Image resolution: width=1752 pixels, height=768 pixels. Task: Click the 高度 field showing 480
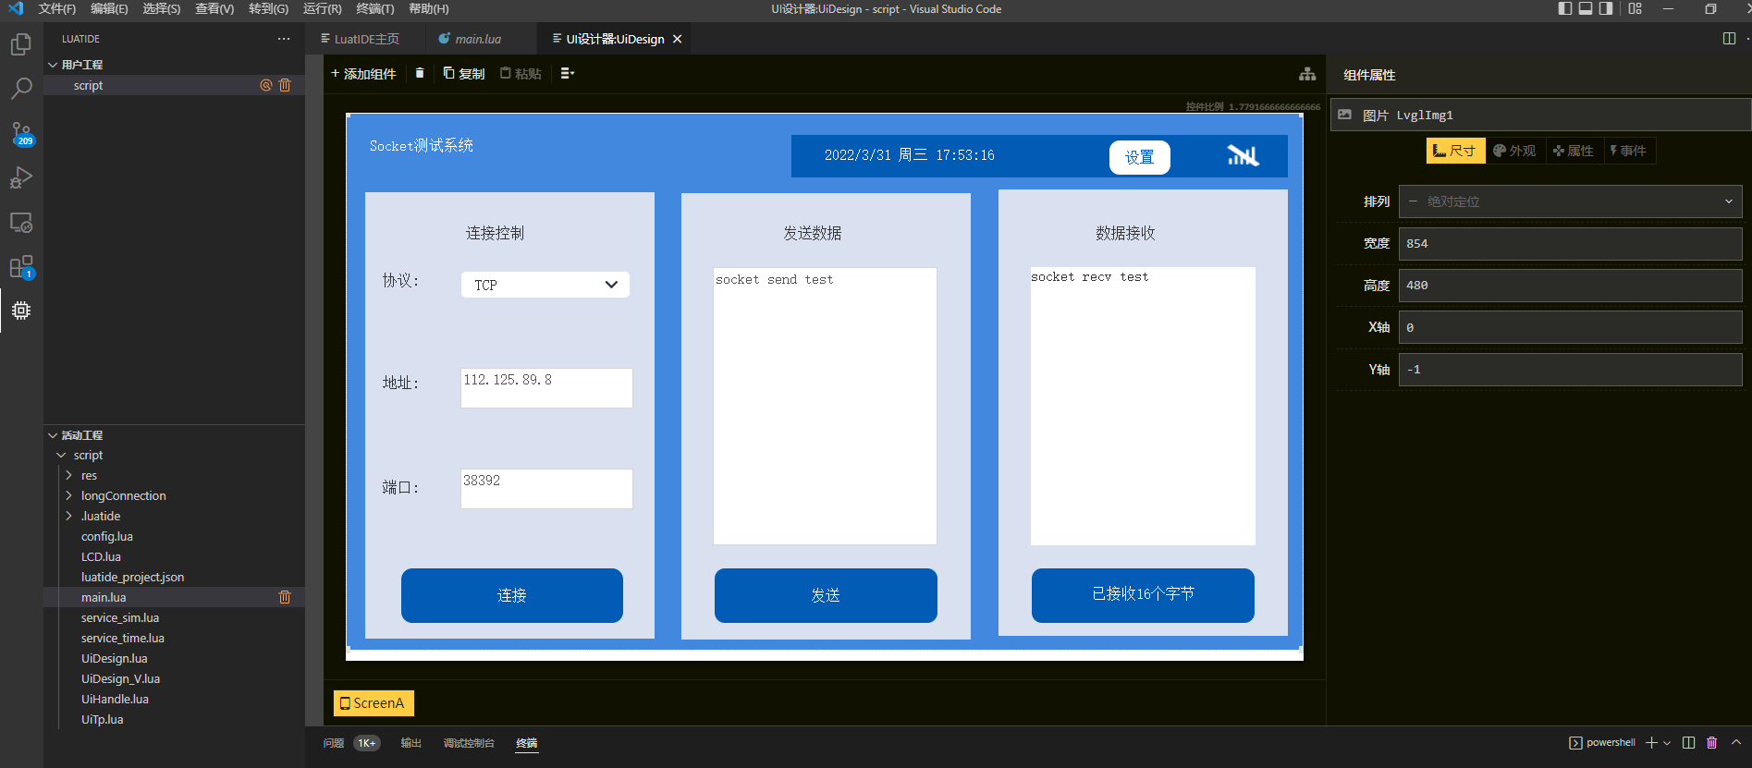pyautogui.click(x=1570, y=286)
